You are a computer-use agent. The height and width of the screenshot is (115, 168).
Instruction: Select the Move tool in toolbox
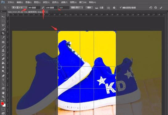click(3, 17)
